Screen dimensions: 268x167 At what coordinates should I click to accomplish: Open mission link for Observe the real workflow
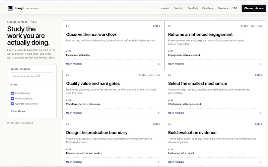pyautogui.click(x=74, y=64)
